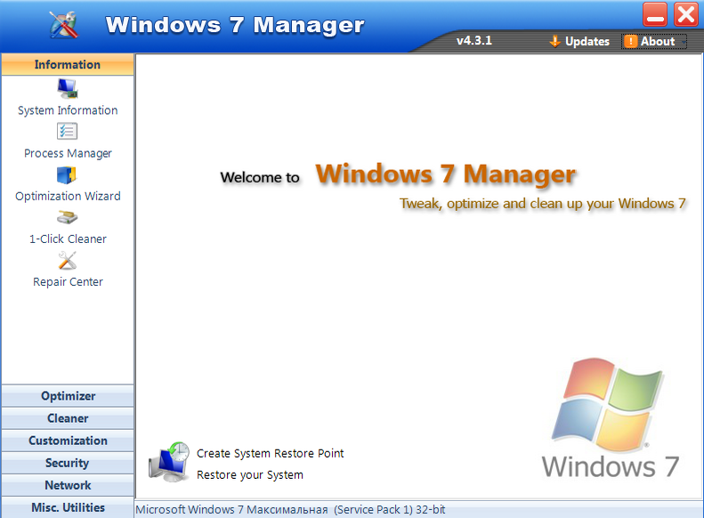Click the Repair Center label
The width and height of the screenshot is (704, 518).
pos(68,282)
